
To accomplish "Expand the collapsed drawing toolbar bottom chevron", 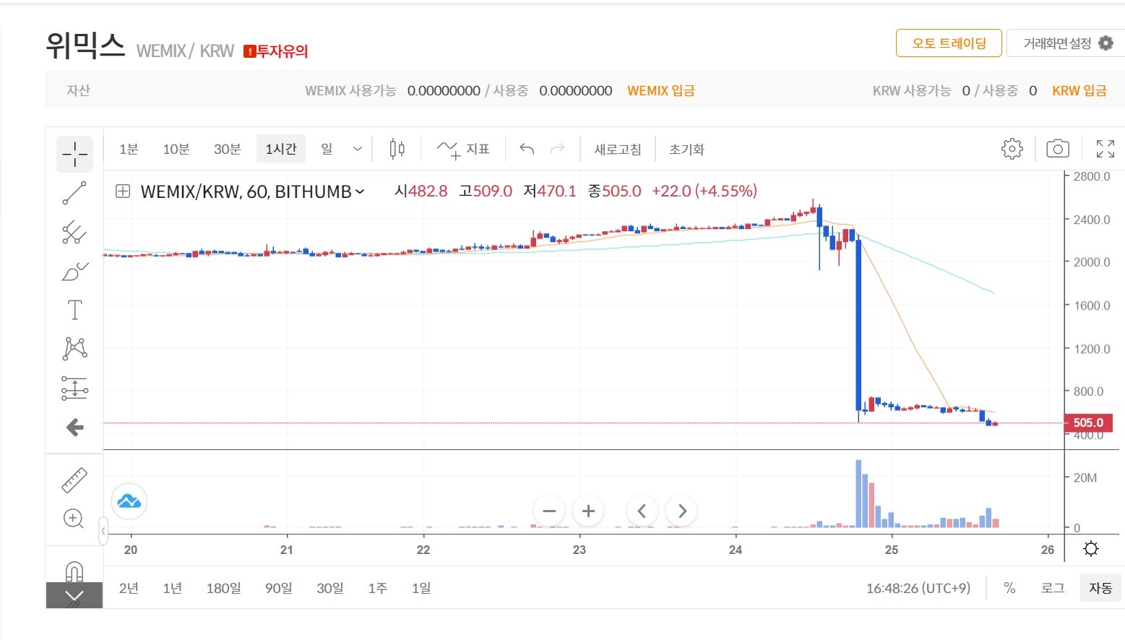I will 74,596.
